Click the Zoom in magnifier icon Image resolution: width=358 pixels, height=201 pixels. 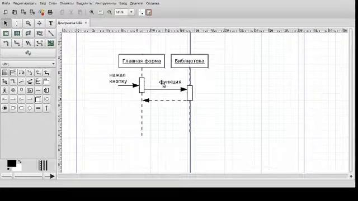92,12
